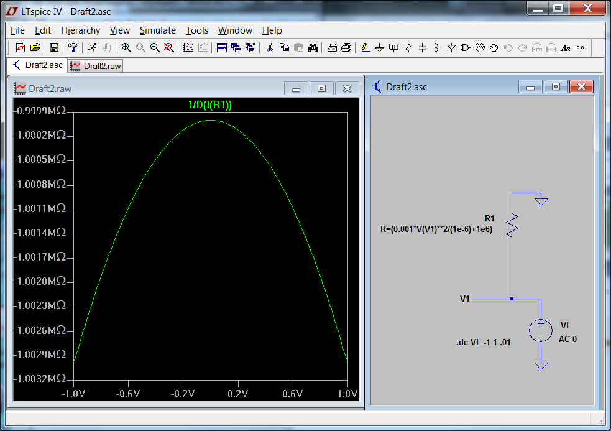The height and width of the screenshot is (431, 611).
Task: Click the Pick Visible Traces waveform icon
Action: [x=188, y=48]
